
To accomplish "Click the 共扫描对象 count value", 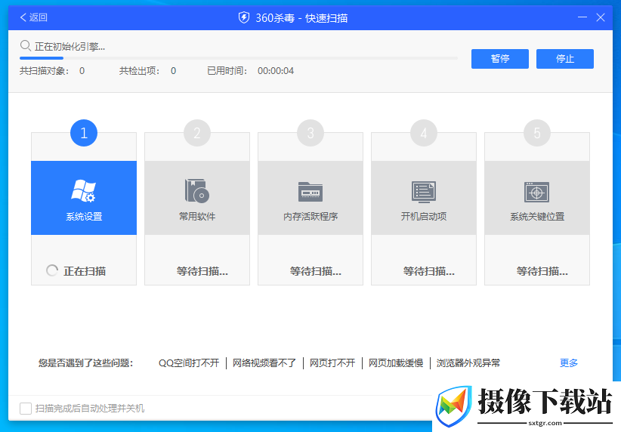I will tap(82, 71).
